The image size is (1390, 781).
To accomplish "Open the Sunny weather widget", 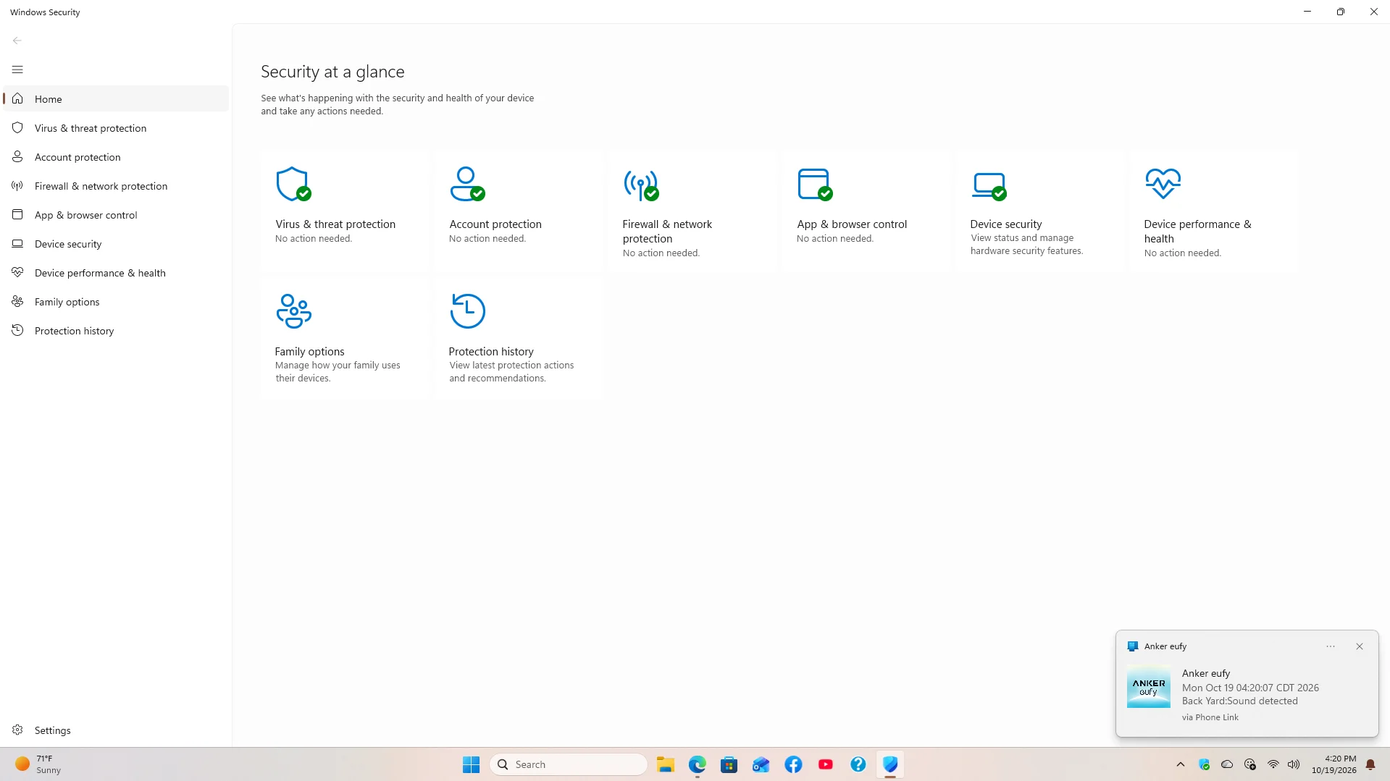I will coord(39,764).
